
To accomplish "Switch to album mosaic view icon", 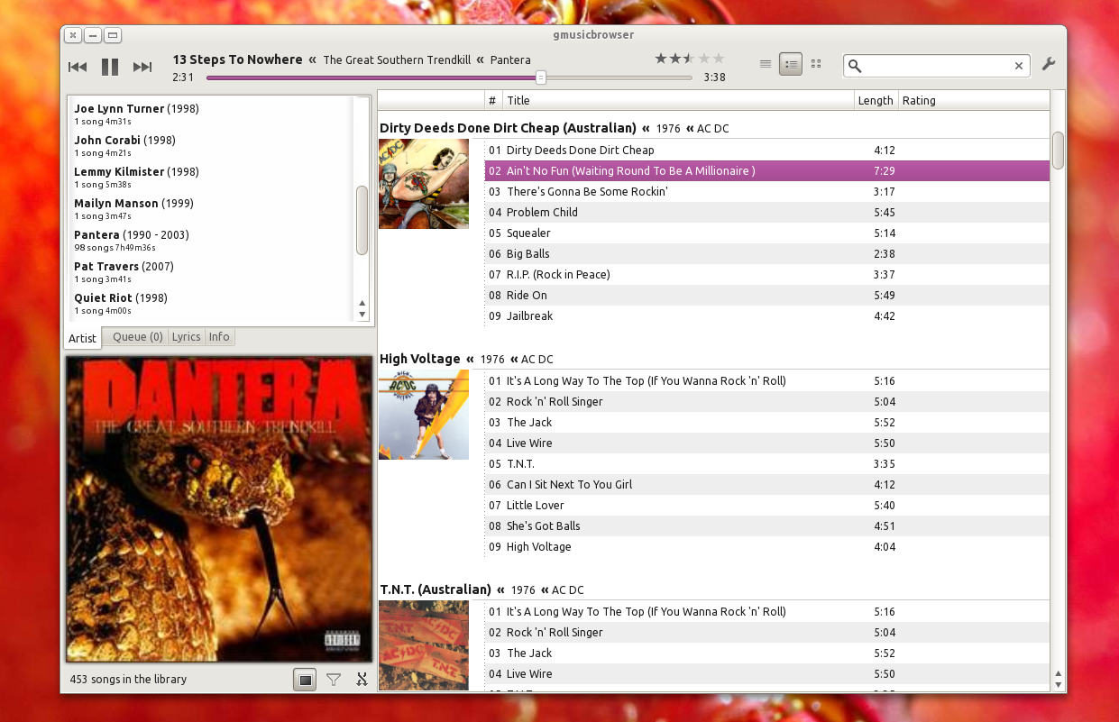I will pos(816,64).
